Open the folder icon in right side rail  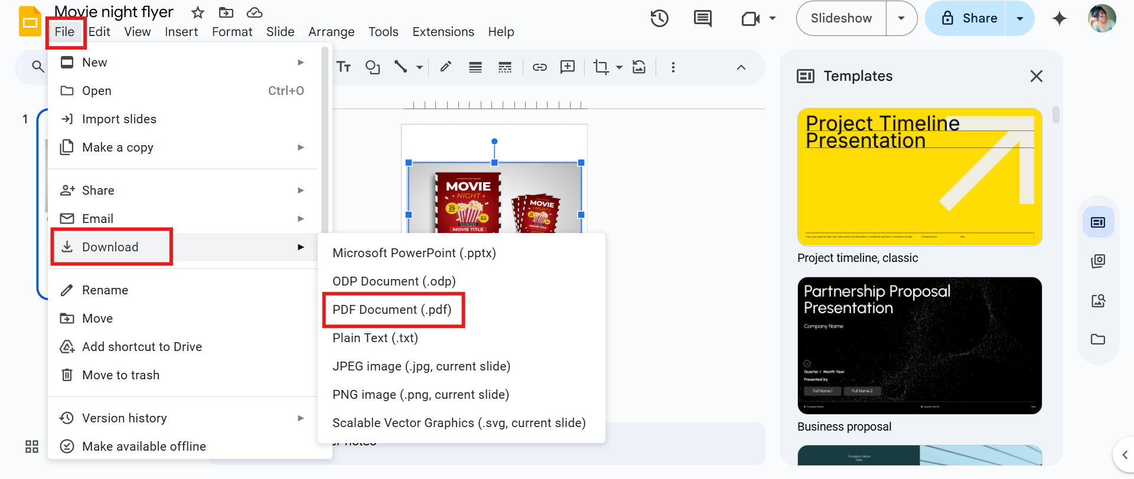(x=1098, y=339)
